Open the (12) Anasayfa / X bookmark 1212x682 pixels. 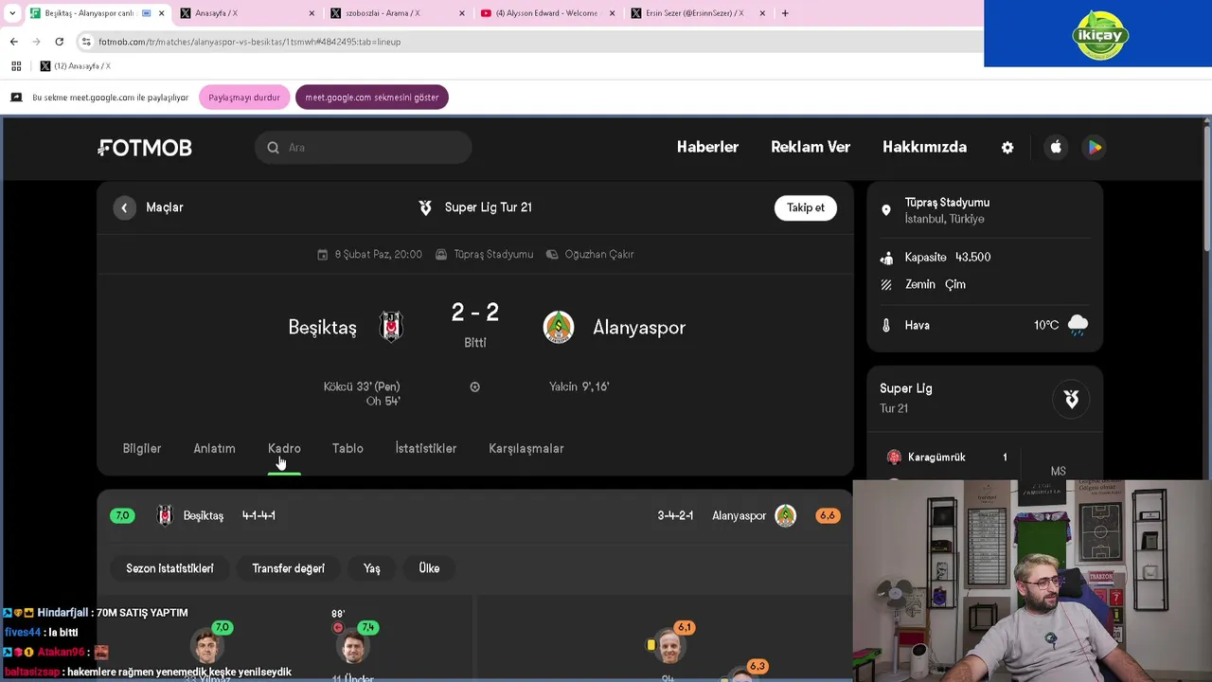75,66
